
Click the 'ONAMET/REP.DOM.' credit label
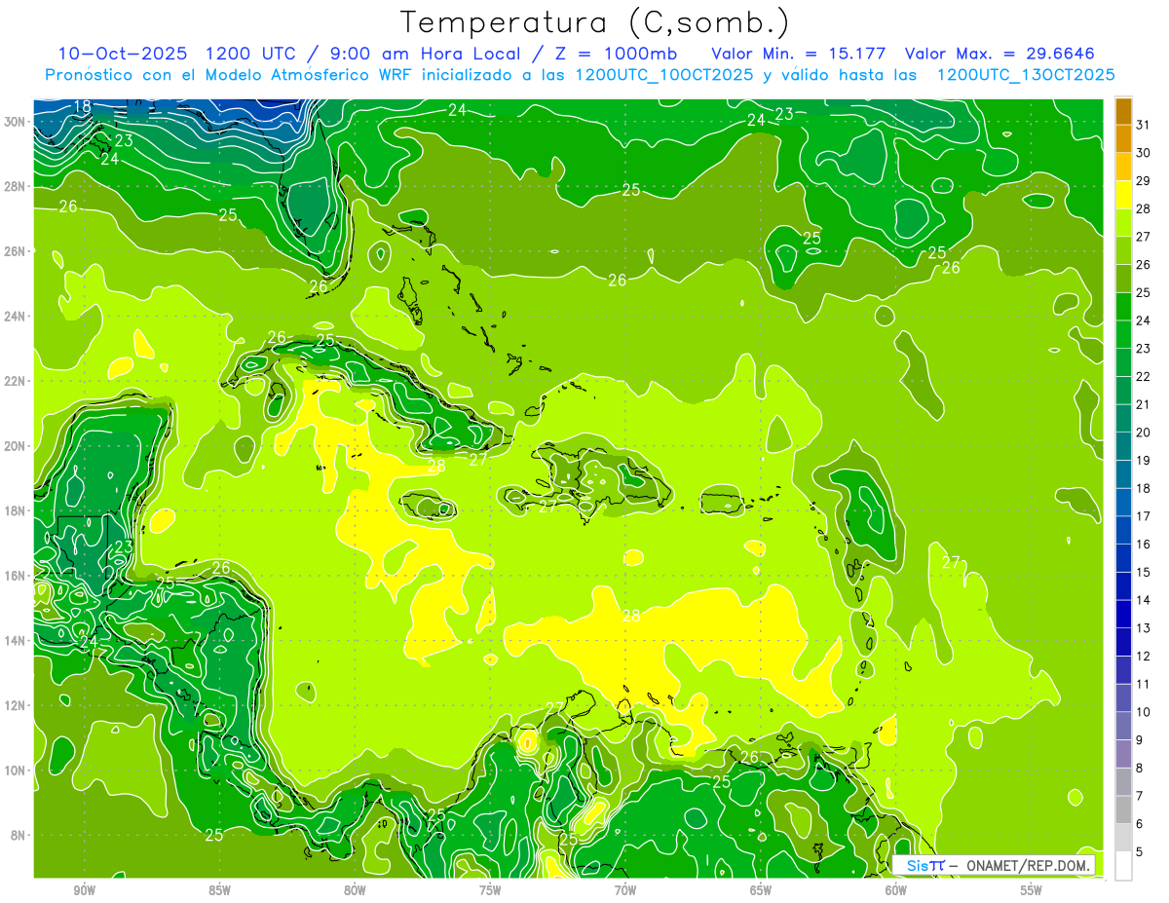pyautogui.click(x=1029, y=865)
